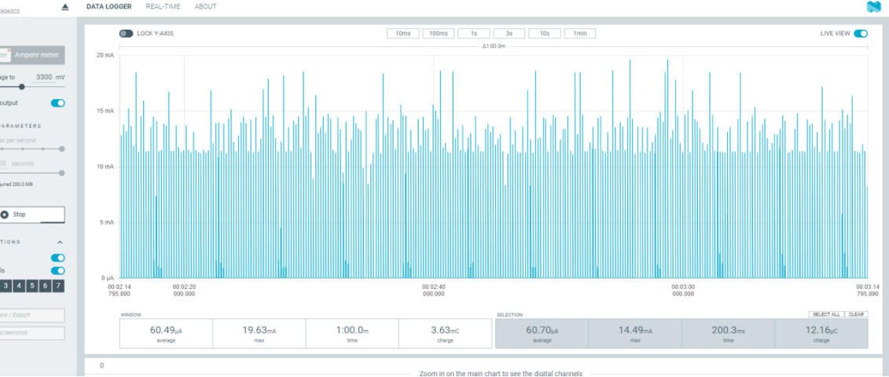The height and width of the screenshot is (377, 889).
Task: Select digital channel 5 button
Action: (31, 286)
